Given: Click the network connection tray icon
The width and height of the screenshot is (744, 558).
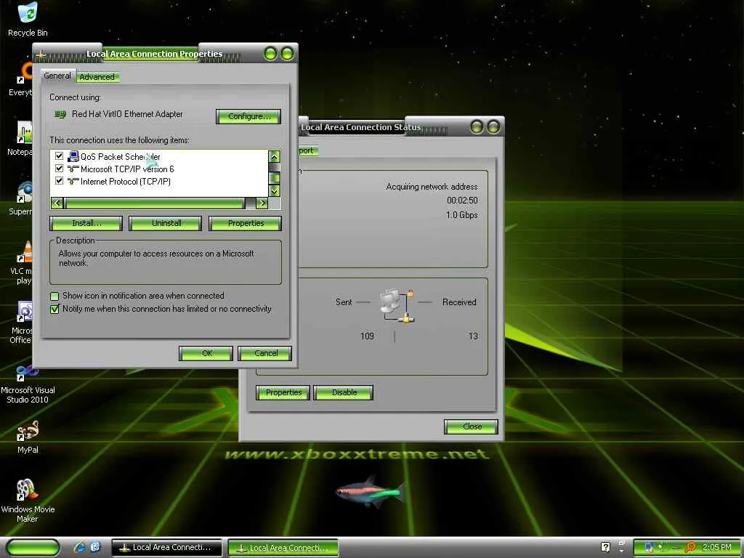Looking at the screenshot, I should 649,548.
